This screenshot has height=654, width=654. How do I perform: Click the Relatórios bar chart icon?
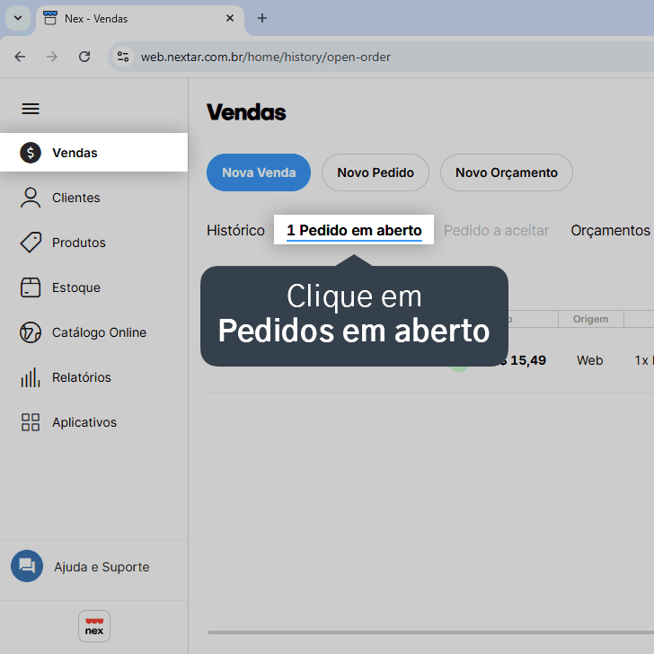point(31,377)
